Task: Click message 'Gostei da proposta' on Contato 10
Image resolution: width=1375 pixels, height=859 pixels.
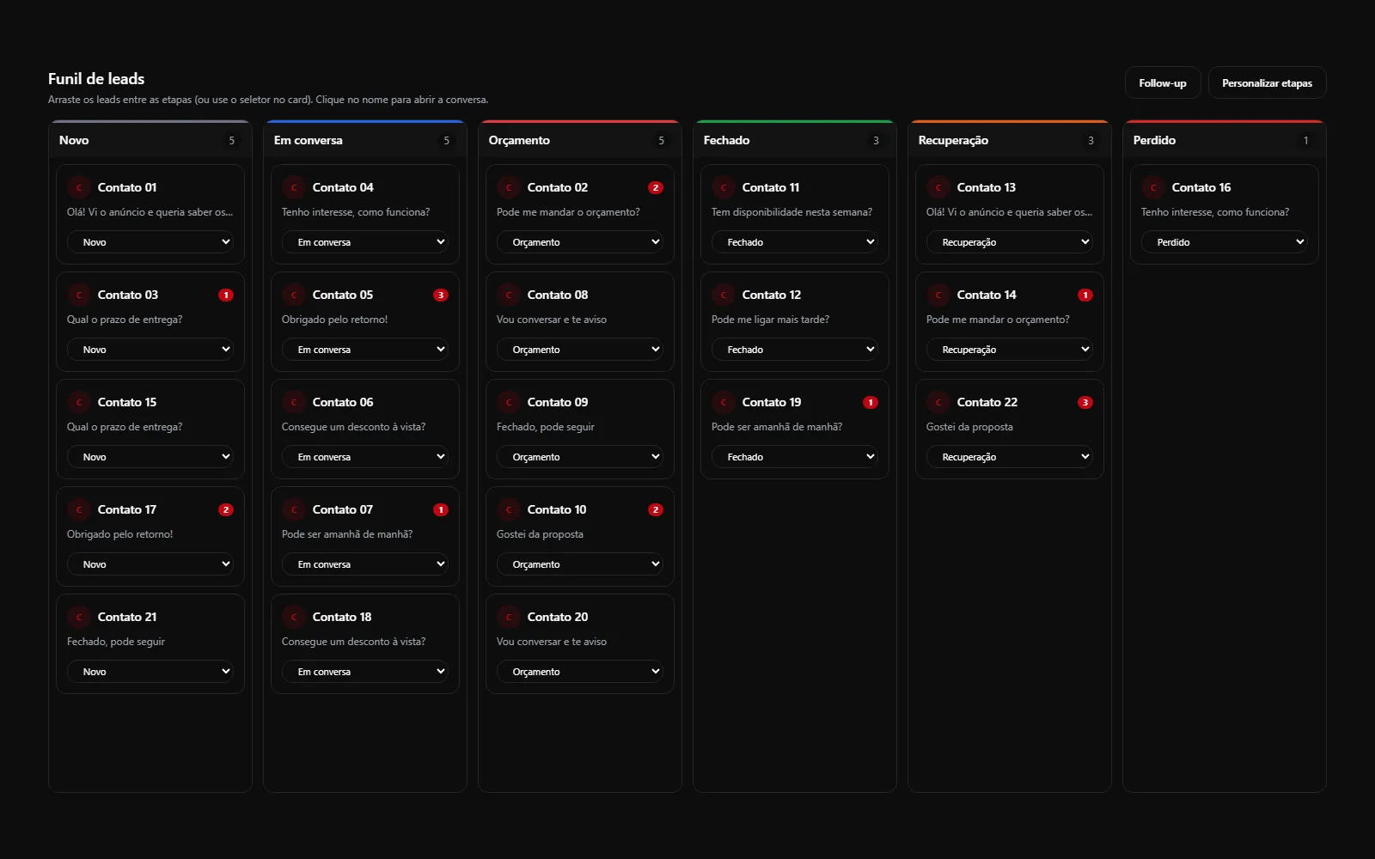Action: (540, 534)
